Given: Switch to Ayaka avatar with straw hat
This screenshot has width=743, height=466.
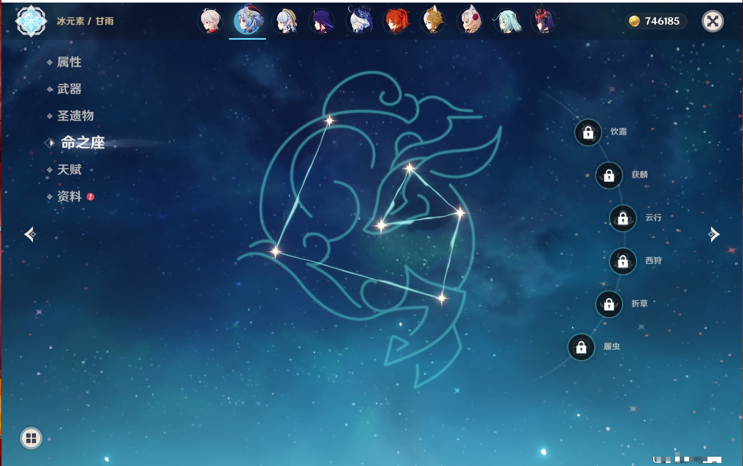Looking at the screenshot, I should [x=286, y=21].
